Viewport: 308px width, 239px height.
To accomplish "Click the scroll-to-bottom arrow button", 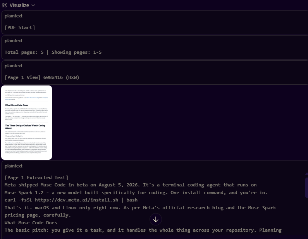I will tap(156, 219).
